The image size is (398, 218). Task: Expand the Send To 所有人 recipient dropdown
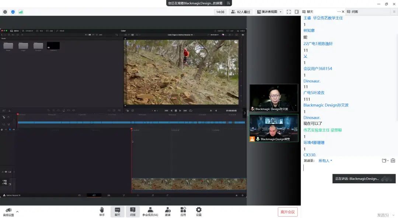[325, 160]
